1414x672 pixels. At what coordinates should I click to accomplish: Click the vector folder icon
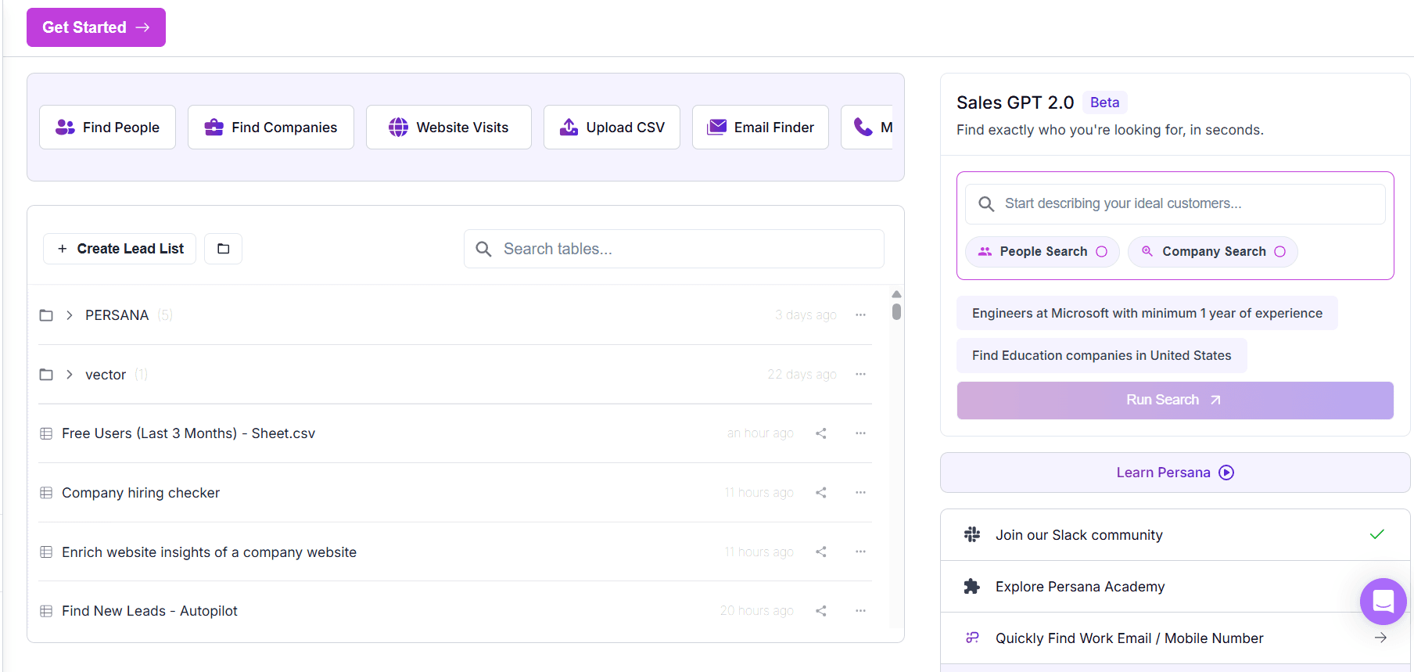[x=46, y=375]
